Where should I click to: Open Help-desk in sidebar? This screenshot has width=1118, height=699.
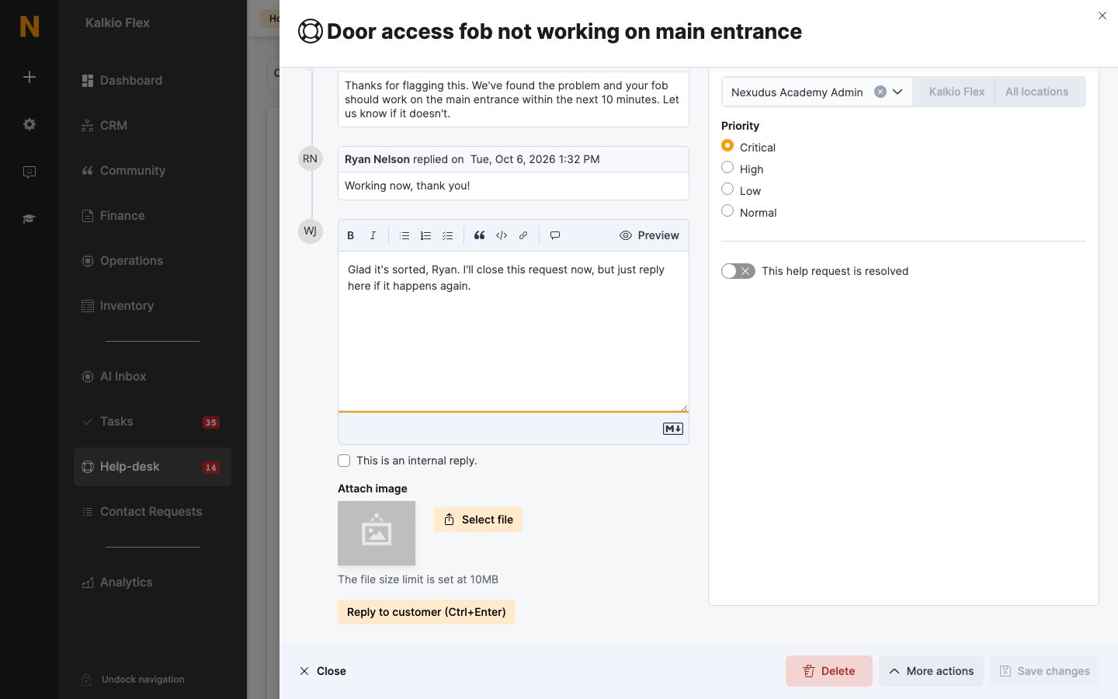point(152,467)
